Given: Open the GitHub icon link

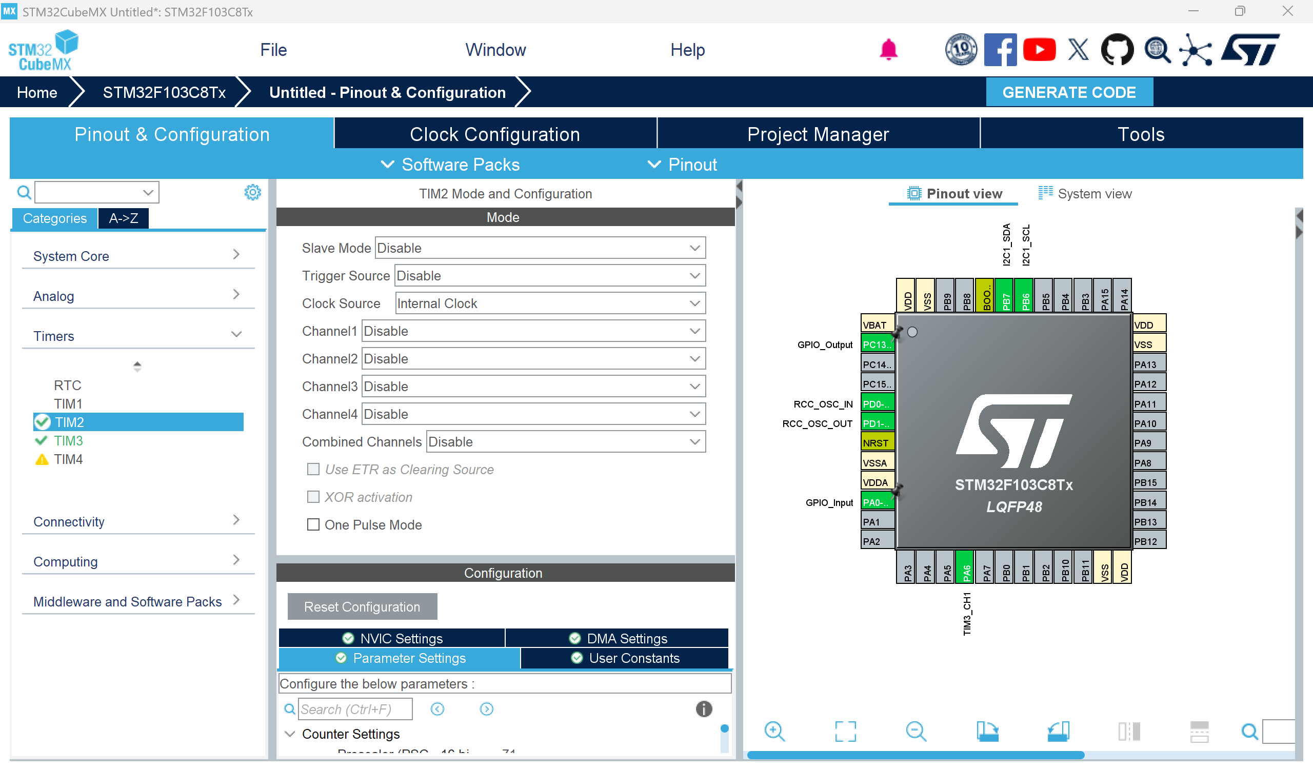Looking at the screenshot, I should click(1117, 50).
